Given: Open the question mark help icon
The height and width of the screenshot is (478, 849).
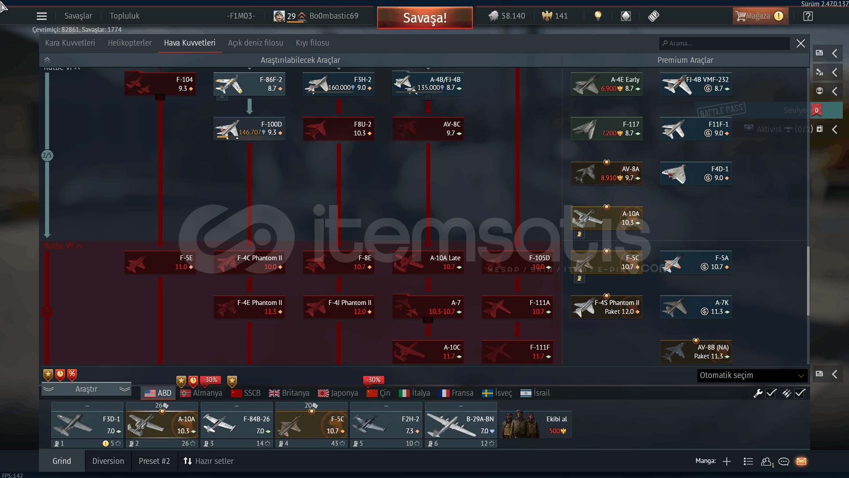Looking at the screenshot, I should pos(808,16).
